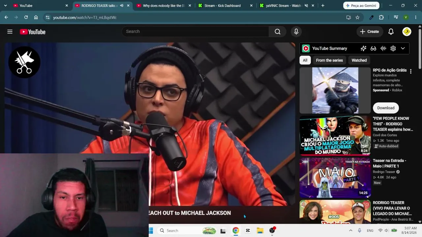422x237 pixels.
Task: Click the Download button on Roblox ad
Action: (386, 108)
